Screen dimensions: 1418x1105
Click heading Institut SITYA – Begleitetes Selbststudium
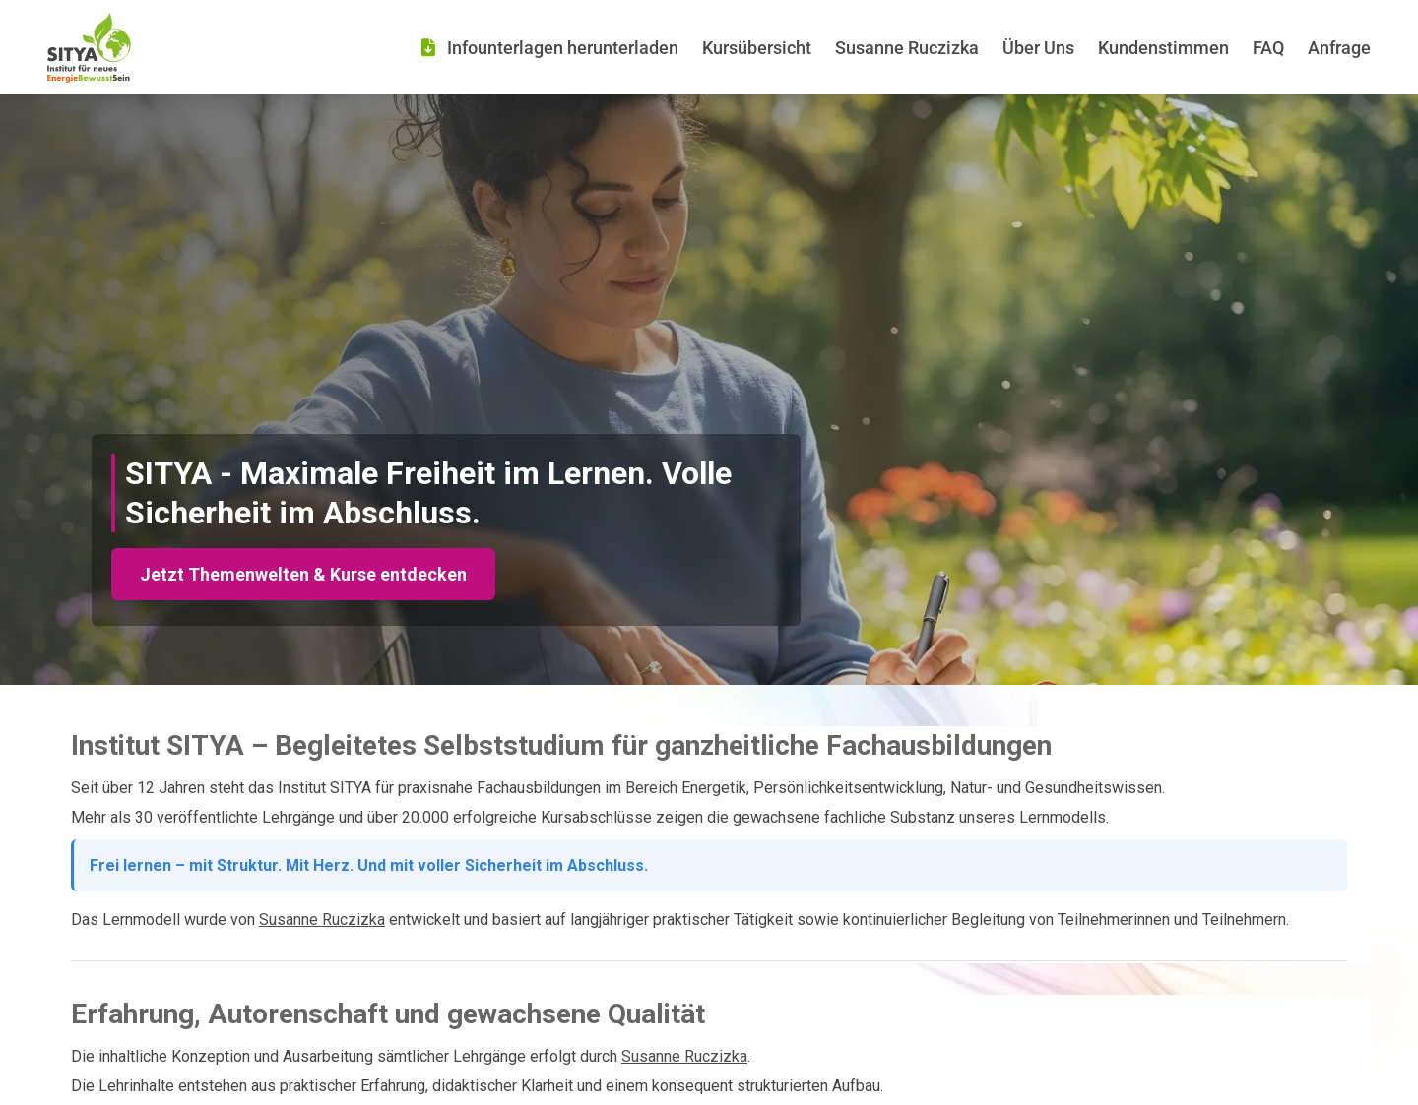(561, 746)
